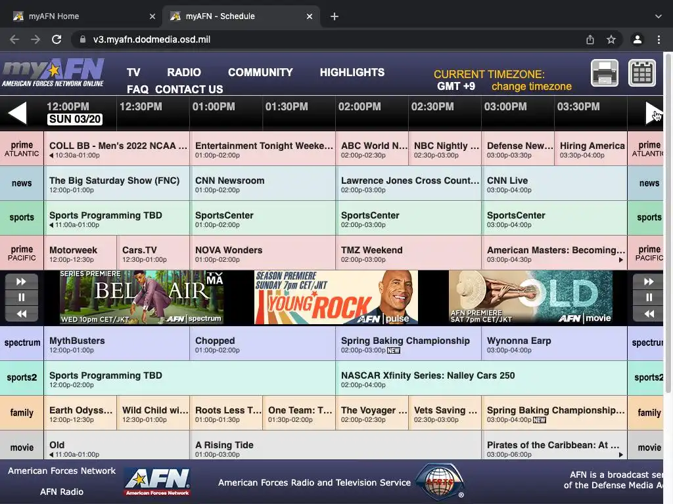
Task: Open Chopped listing
Action: click(x=263, y=343)
